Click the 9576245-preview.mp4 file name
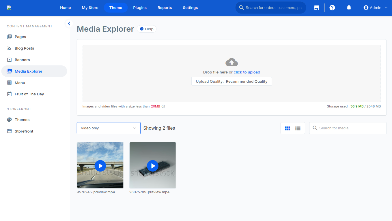Screen dimensions: 392x221 96,192
